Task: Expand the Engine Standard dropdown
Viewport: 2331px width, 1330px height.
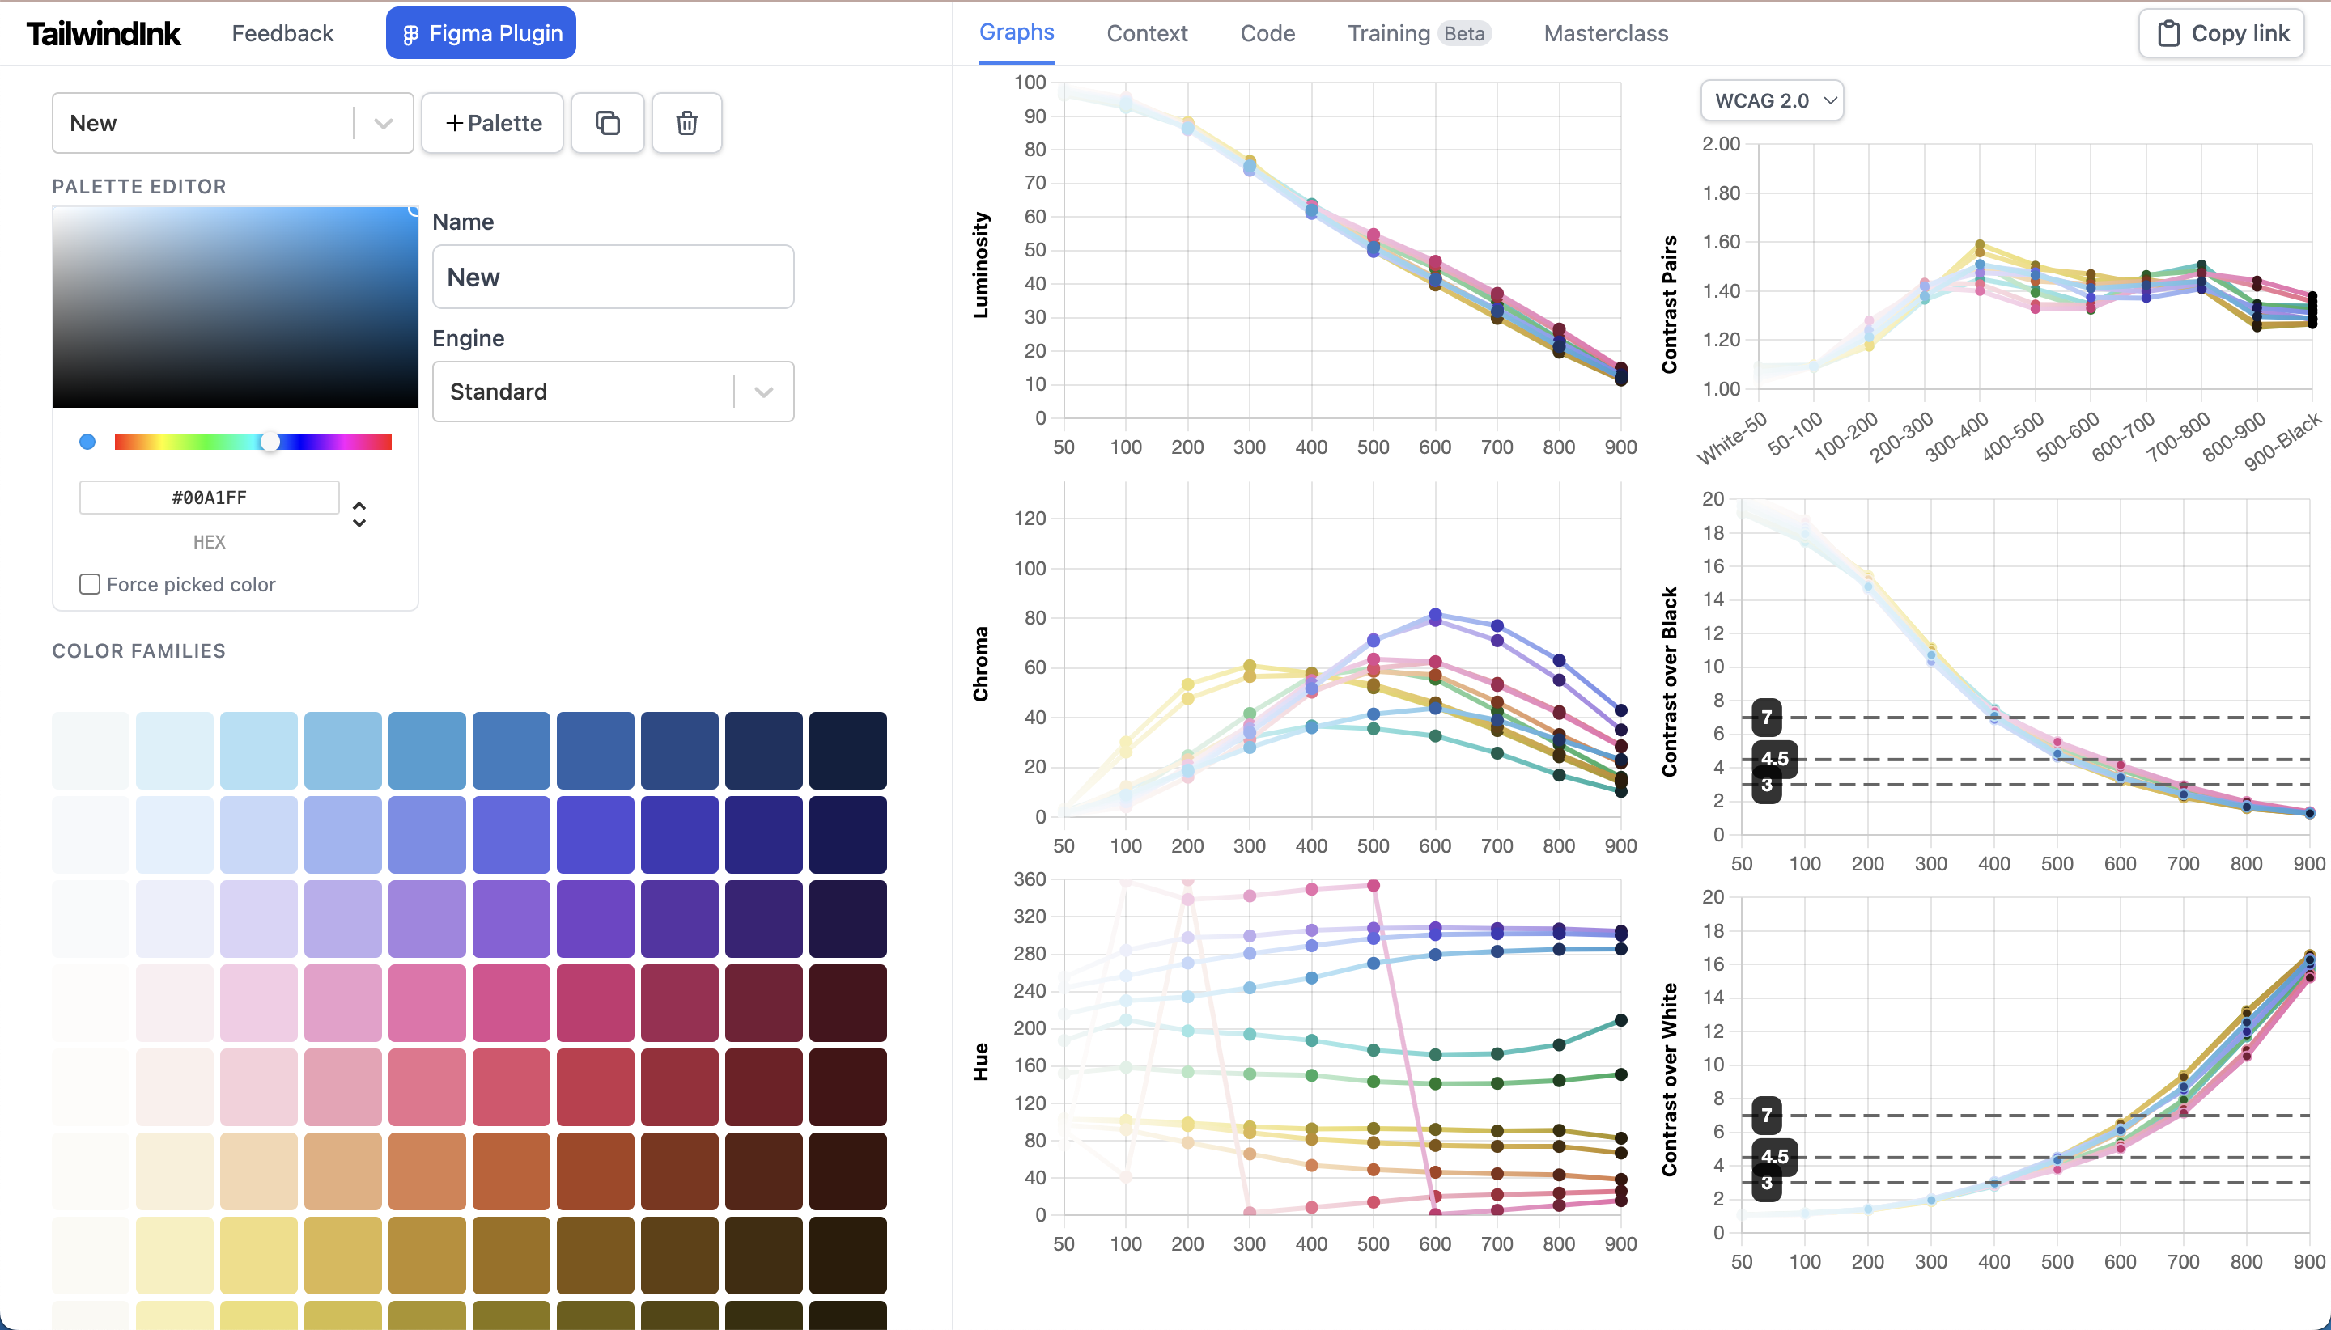Action: coord(612,392)
